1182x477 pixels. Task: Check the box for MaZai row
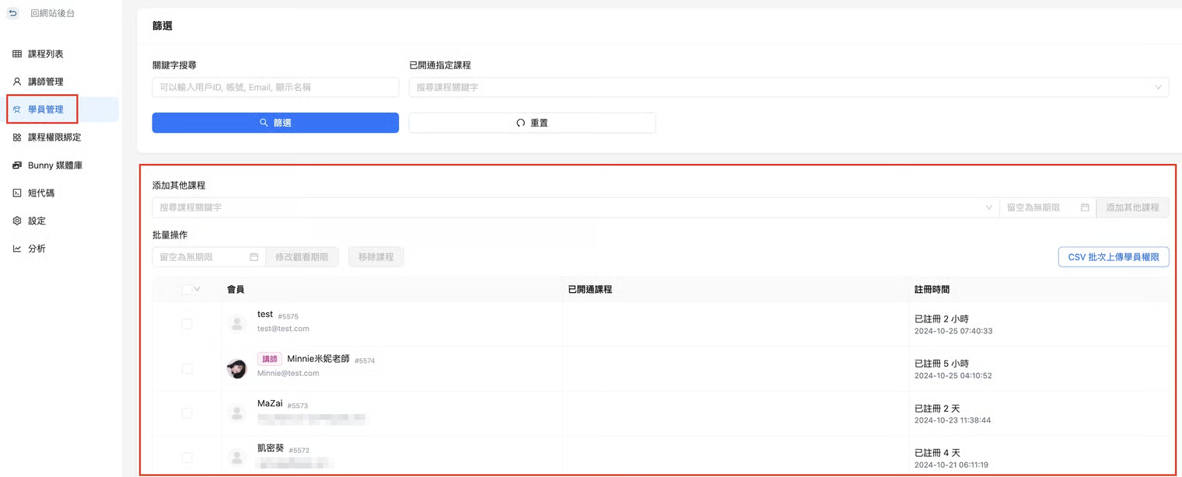coord(187,413)
